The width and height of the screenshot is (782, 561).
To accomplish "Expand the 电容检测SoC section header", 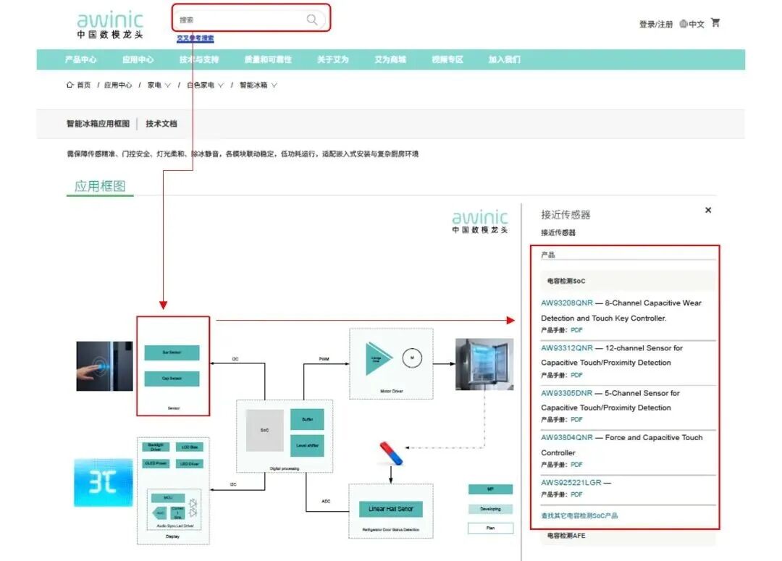I will (628, 281).
